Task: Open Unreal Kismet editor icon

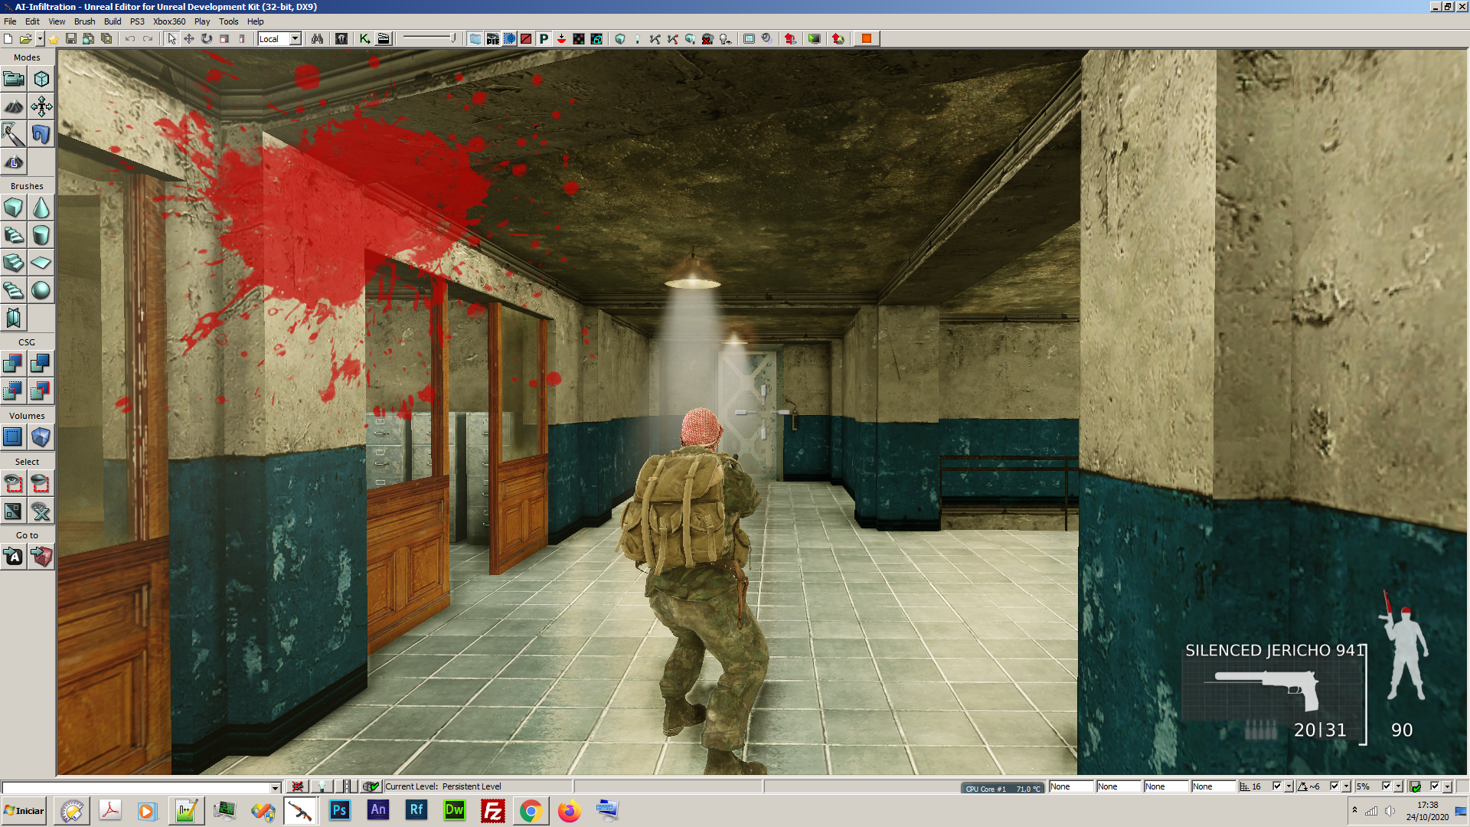Action: click(x=365, y=38)
